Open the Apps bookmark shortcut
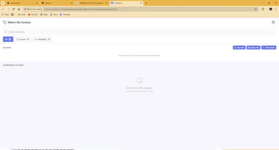 click(x=5, y=15)
